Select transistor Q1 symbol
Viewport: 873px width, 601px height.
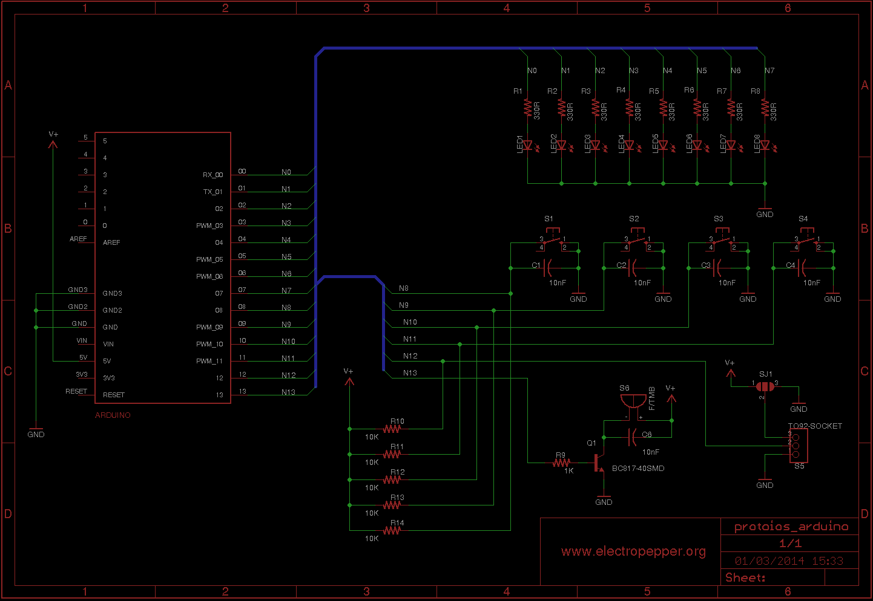(x=599, y=462)
